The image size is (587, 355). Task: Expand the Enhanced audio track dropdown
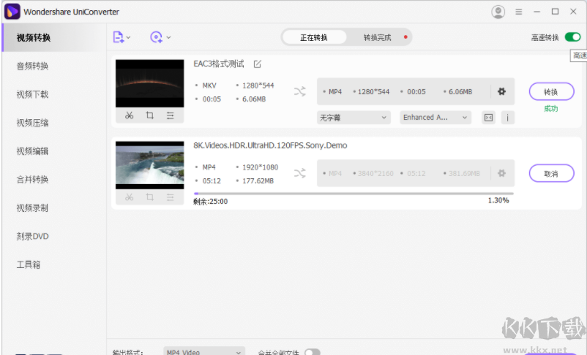click(435, 117)
